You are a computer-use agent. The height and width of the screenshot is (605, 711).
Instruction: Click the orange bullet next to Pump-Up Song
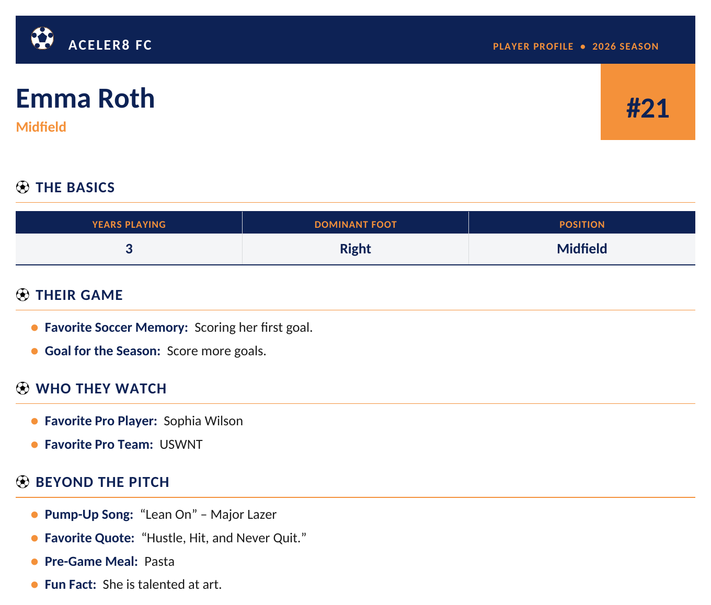point(35,515)
